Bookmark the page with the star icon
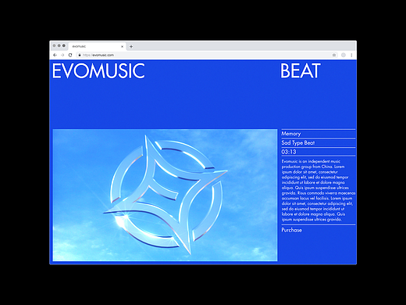This screenshot has height=305, width=406. [x=334, y=55]
